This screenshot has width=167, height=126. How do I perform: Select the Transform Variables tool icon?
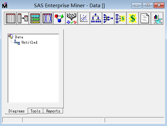tap(47, 18)
